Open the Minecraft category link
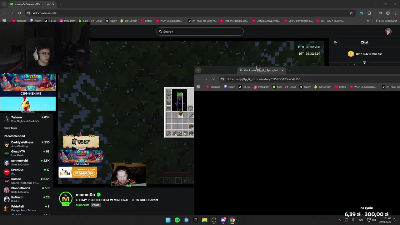This screenshot has height=225, width=400. [x=82, y=205]
